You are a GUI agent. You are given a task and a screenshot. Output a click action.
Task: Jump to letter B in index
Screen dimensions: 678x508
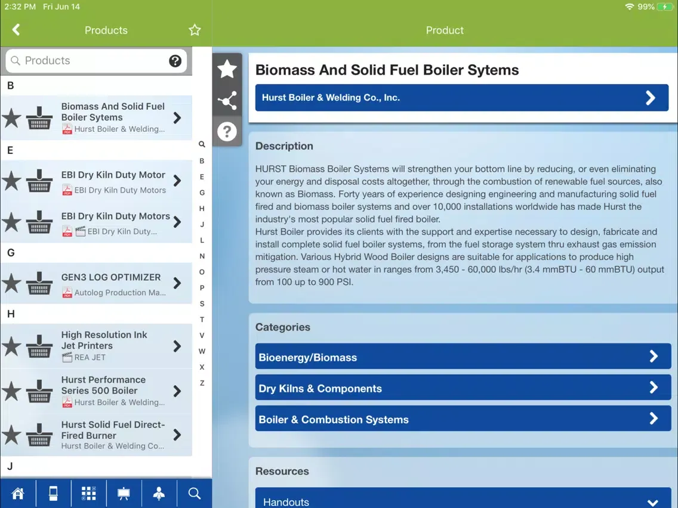(x=202, y=161)
